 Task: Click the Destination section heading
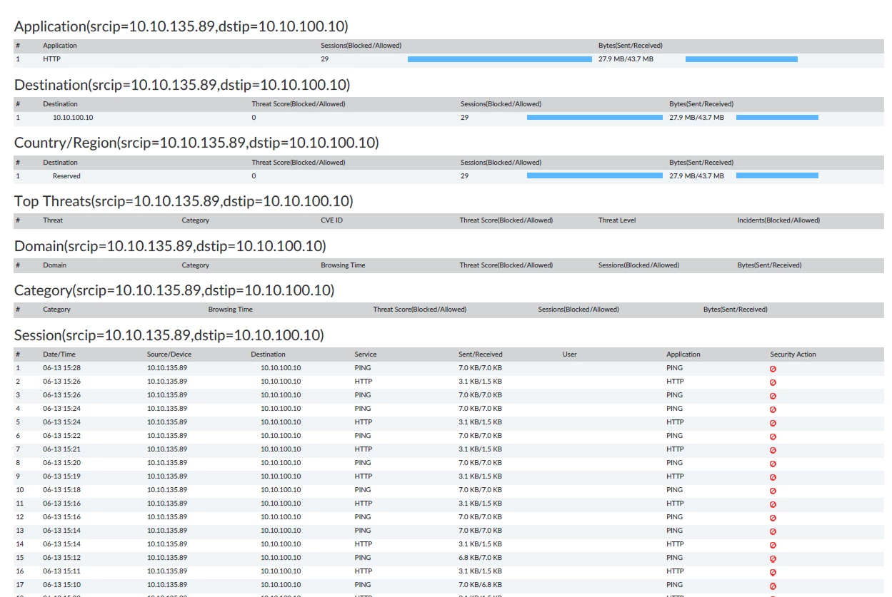point(182,85)
